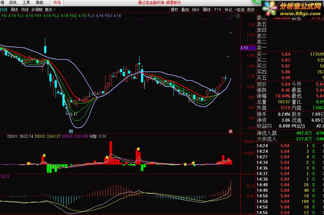Click the 预警: 0.00 alert value
324x215 pixels.
coord(98,136)
